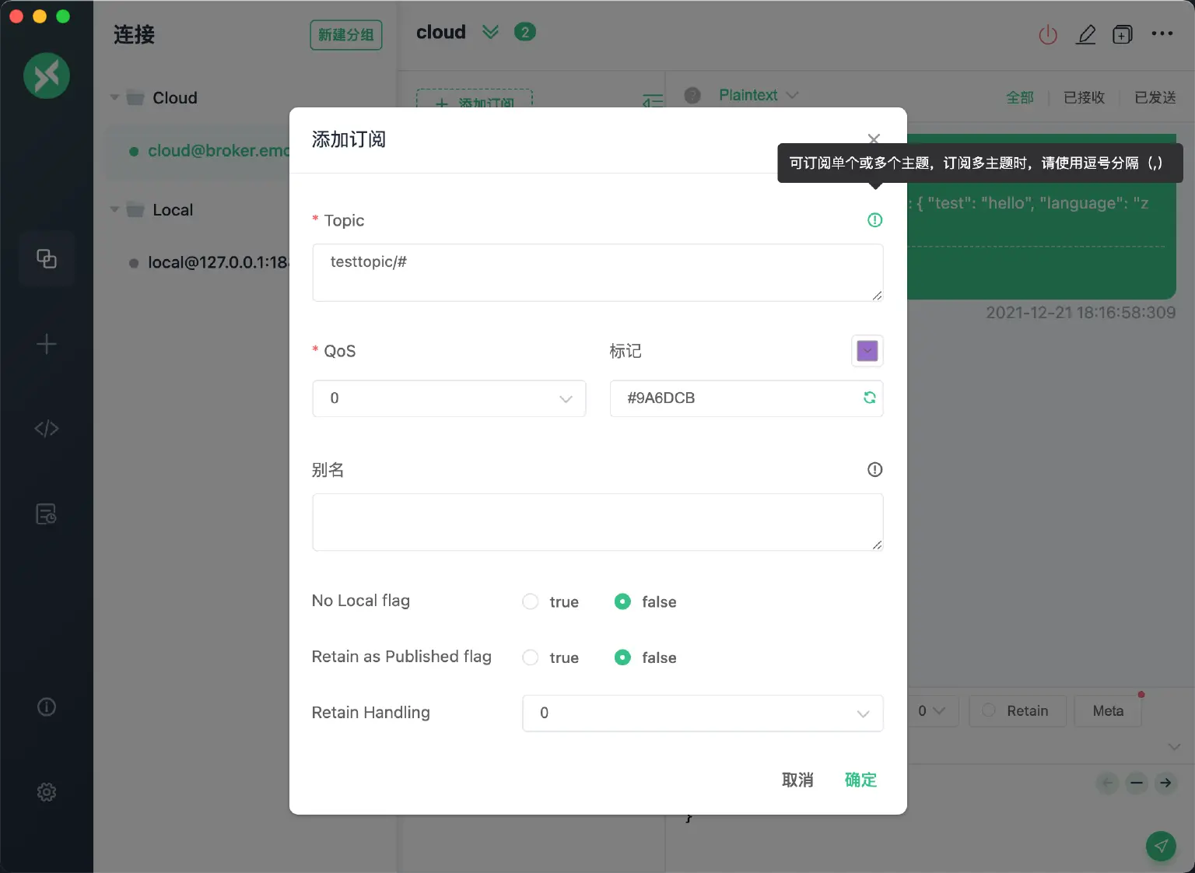Expand the publish area chevron

point(1174,747)
